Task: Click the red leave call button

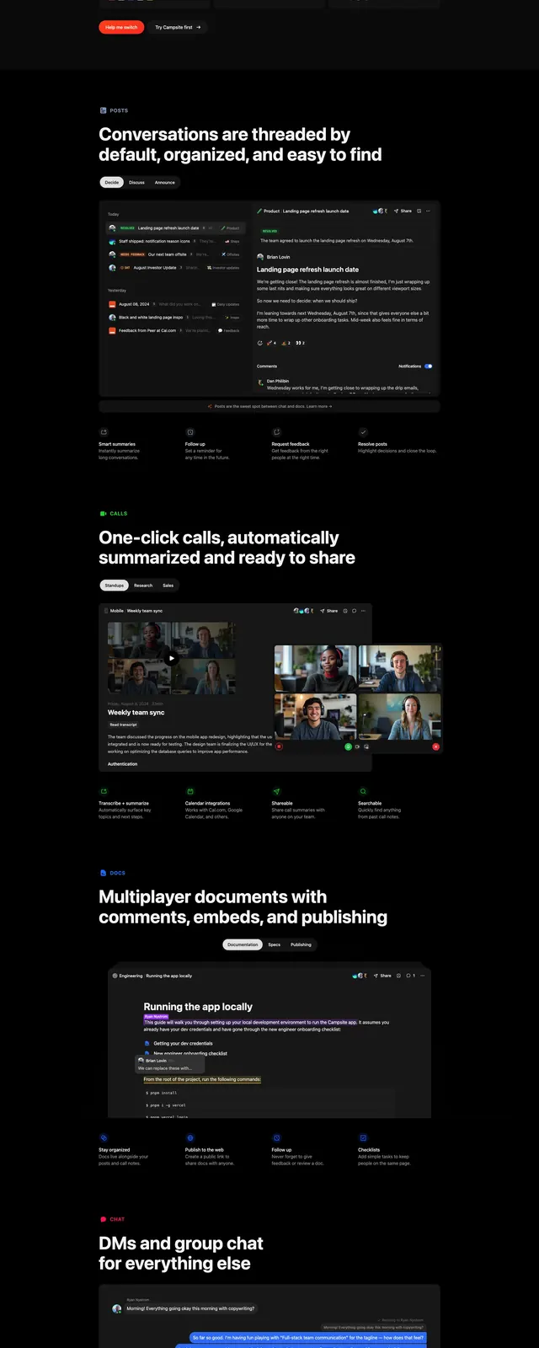Action: click(x=435, y=746)
